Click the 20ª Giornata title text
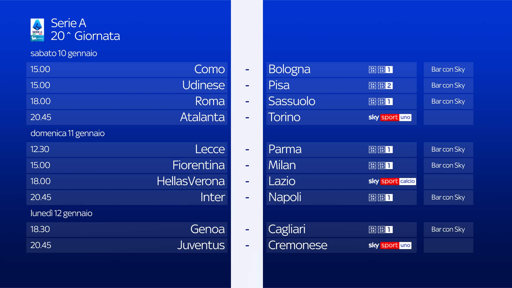The width and height of the screenshot is (512, 288). click(x=85, y=36)
